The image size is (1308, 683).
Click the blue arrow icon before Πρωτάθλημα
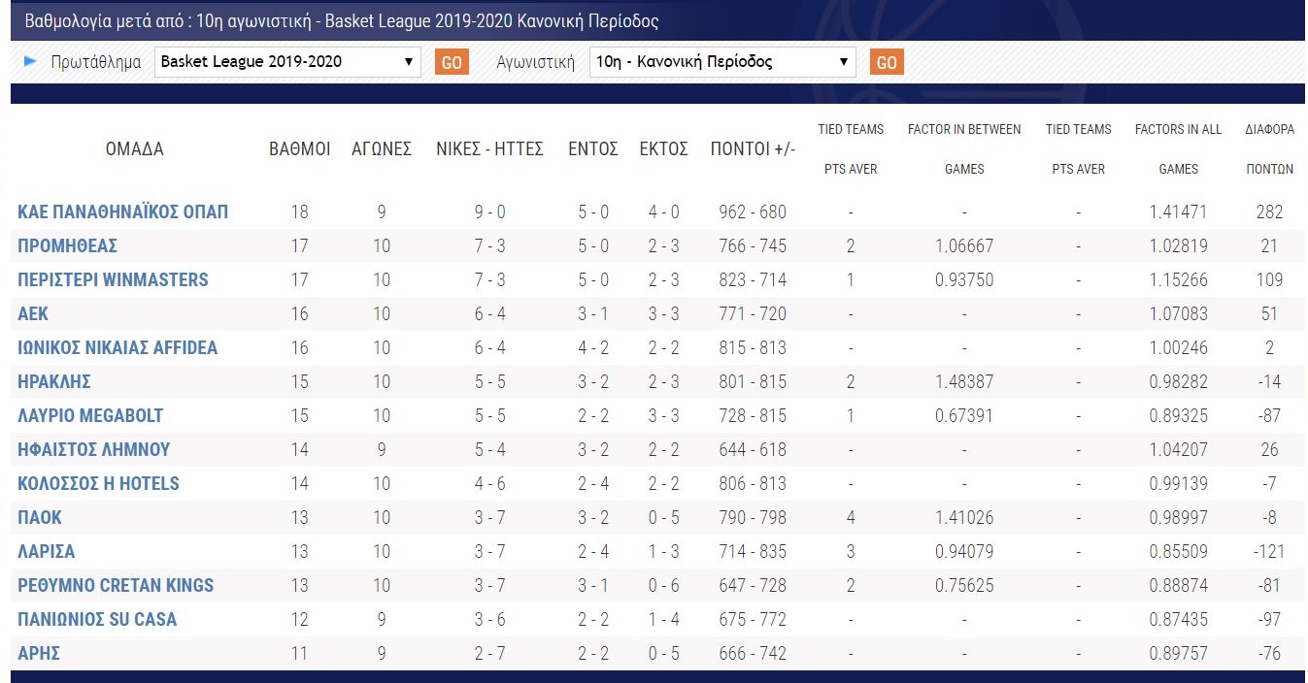point(29,62)
